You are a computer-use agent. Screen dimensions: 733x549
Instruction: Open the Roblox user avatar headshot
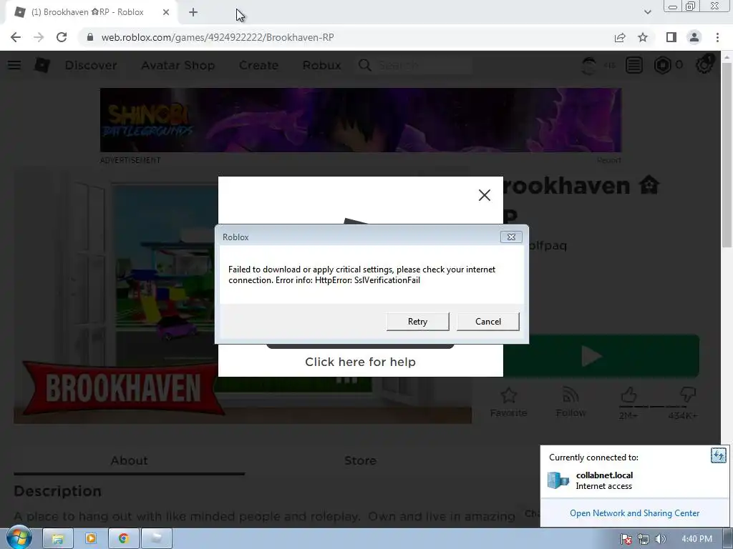click(x=589, y=65)
